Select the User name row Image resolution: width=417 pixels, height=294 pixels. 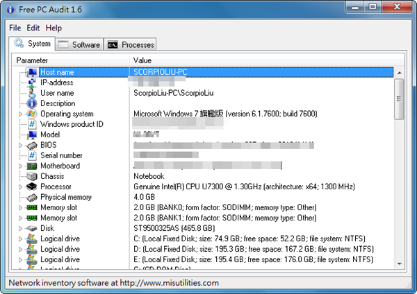click(57, 93)
